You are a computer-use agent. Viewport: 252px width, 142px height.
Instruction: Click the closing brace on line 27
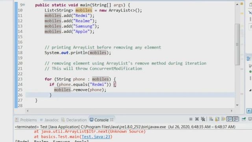[36, 101]
